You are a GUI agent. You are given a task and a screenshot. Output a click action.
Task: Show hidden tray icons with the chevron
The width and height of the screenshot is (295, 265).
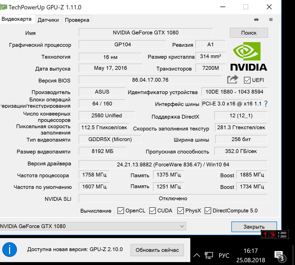196,255
